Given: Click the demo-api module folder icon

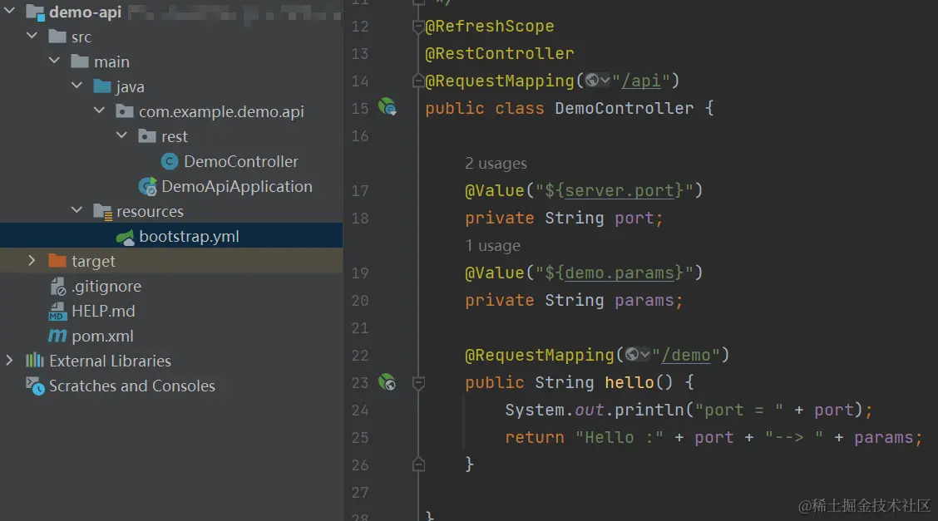Looking at the screenshot, I should (36, 12).
